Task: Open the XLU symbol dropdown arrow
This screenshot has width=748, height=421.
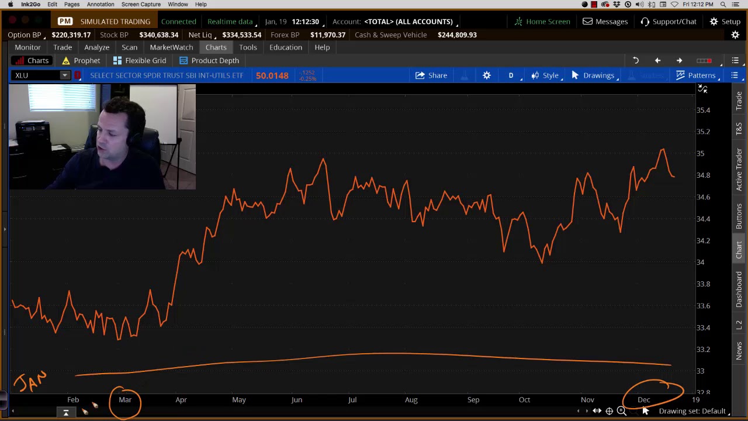Action: [64, 75]
